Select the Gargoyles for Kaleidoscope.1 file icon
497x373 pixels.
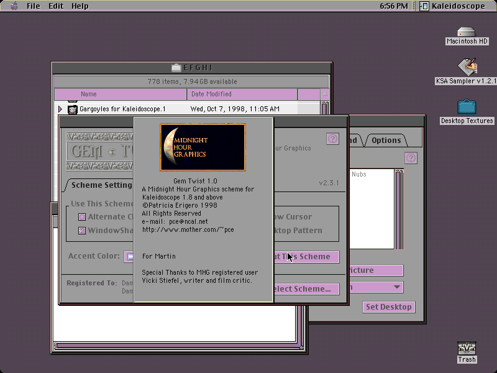(x=73, y=109)
